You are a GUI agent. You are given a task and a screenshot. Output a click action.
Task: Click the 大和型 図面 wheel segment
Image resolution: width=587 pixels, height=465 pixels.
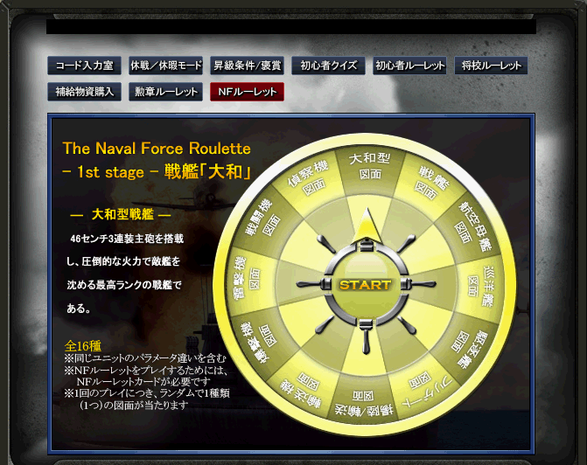pyautogui.click(x=369, y=166)
